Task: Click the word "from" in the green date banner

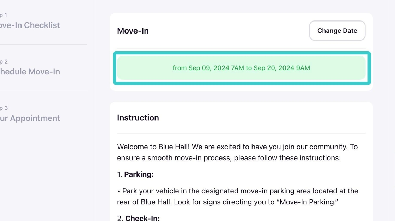Action: [x=180, y=68]
